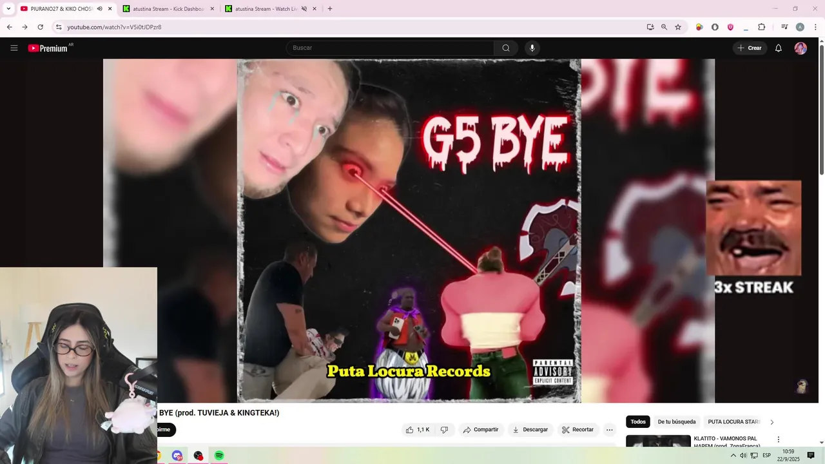Screen dimensions: 825x464
Task: Open more actions ellipsis below video
Action: [610, 430]
